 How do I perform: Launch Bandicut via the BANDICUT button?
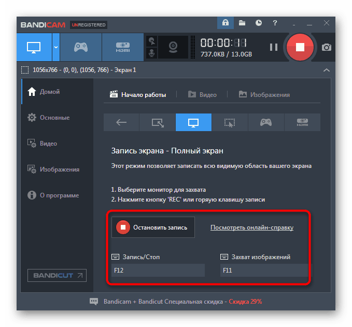57,275
